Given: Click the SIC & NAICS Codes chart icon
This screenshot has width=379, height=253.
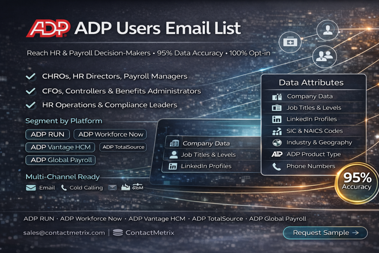Looking at the screenshot, I should click(277, 131).
